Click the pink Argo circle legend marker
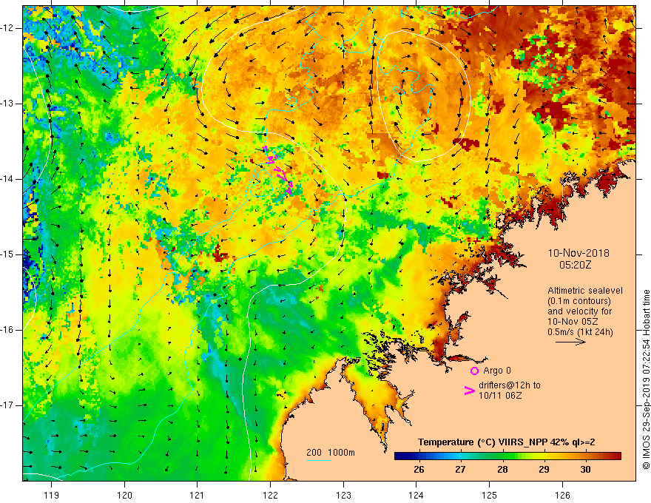This screenshot has width=651, height=503. tap(474, 371)
